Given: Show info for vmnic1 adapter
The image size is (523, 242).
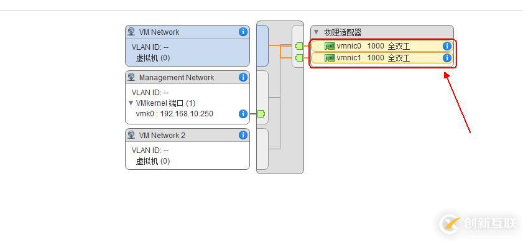Looking at the screenshot, I should pyautogui.click(x=447, y=58).
